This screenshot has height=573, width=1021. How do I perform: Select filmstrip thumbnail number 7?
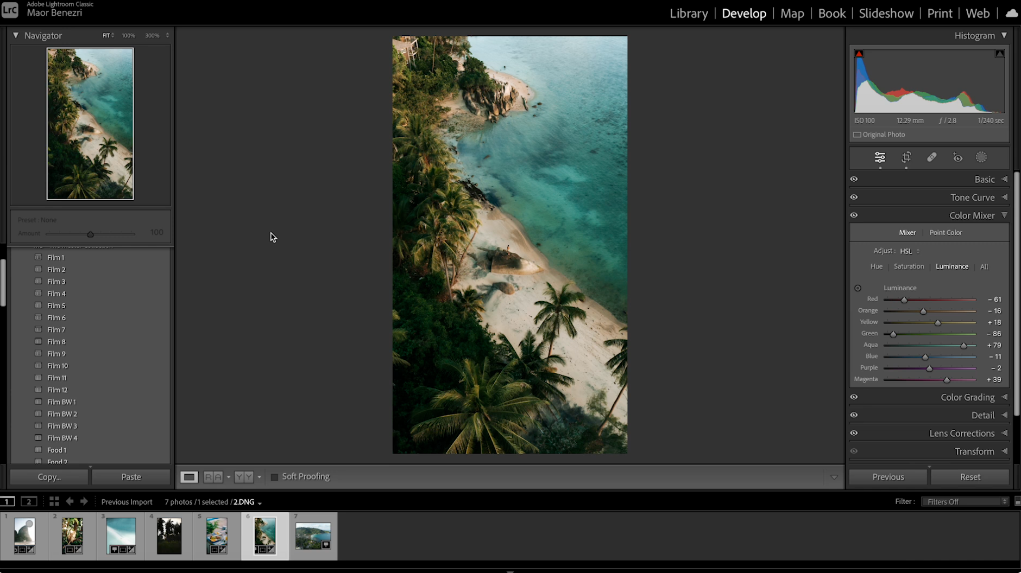[313, 536]
